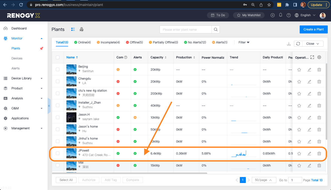331x190 pixels.
Task: Open the Close dropdown button
Action: tap(312, 44)
